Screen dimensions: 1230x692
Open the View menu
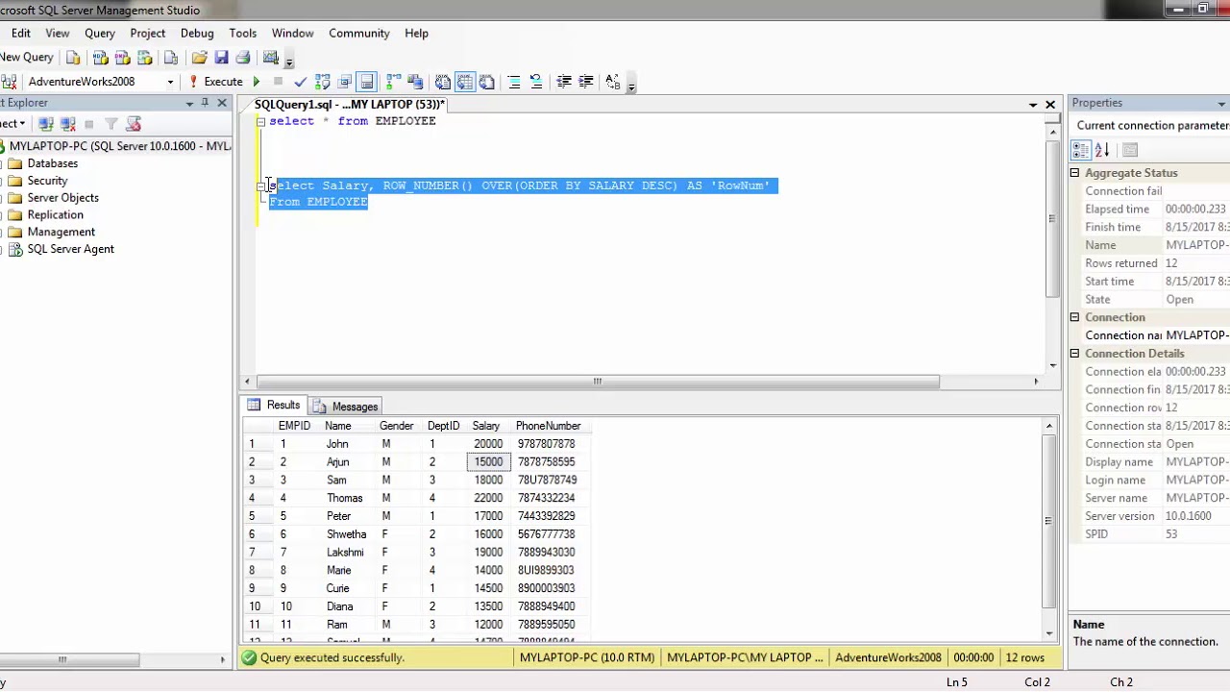coord(58,33)
